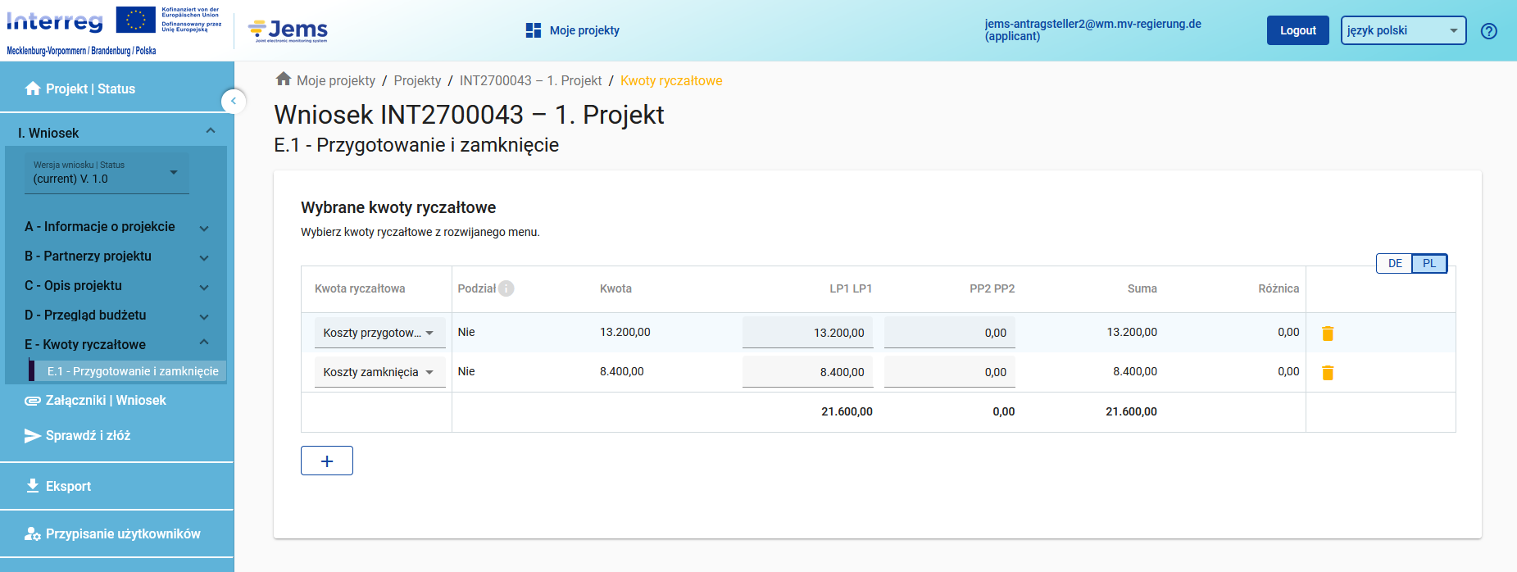Open the Koszty zamknięcia lump sum dropdown

pyautogui.click(x=380, y=372)
